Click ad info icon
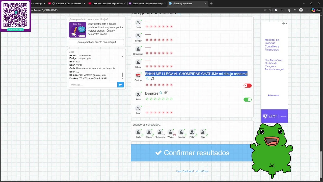 (283, 23)
